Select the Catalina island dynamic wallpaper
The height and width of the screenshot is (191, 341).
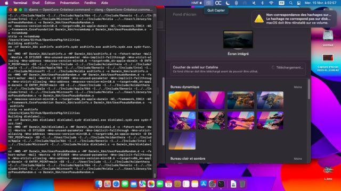click(x=270, y=100)
